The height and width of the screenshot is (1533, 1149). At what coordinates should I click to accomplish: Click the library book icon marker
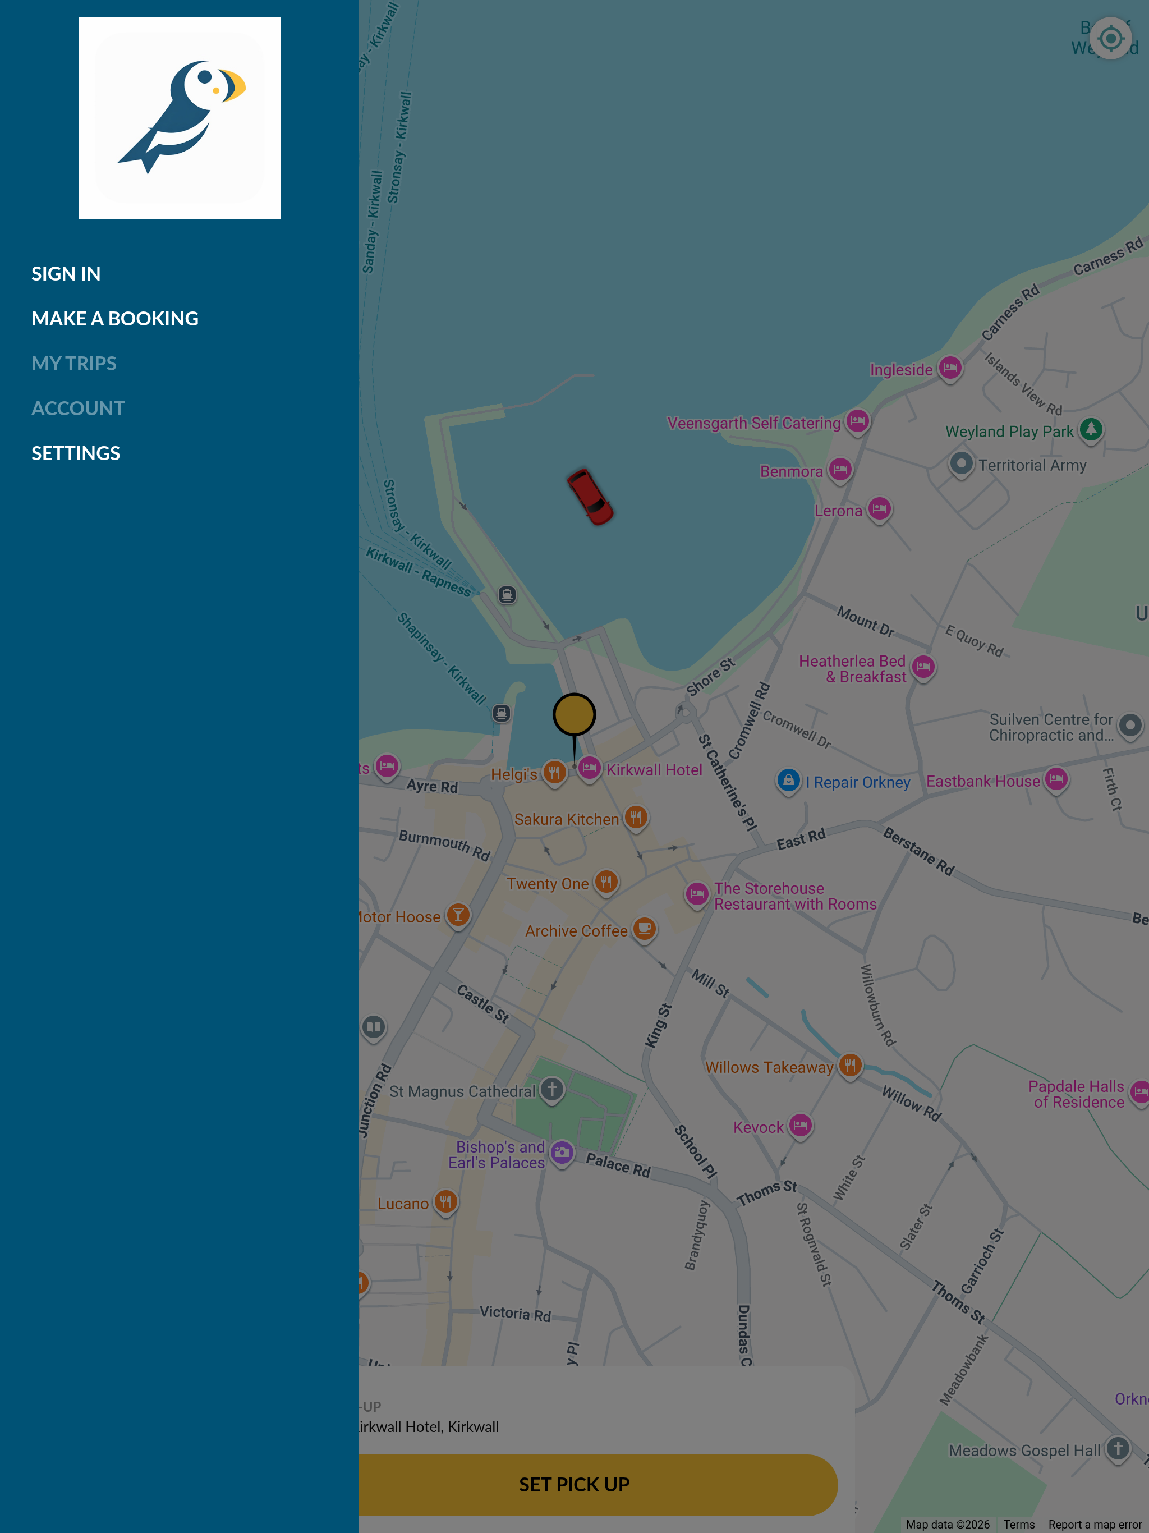coord(374,1026)
